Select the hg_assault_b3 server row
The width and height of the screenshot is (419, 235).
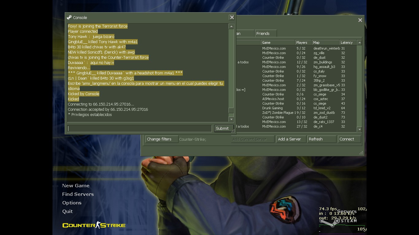tap(296, 67)
